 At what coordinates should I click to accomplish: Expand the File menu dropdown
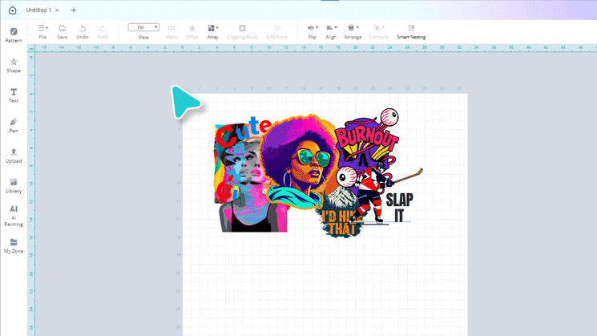point(42,31)
